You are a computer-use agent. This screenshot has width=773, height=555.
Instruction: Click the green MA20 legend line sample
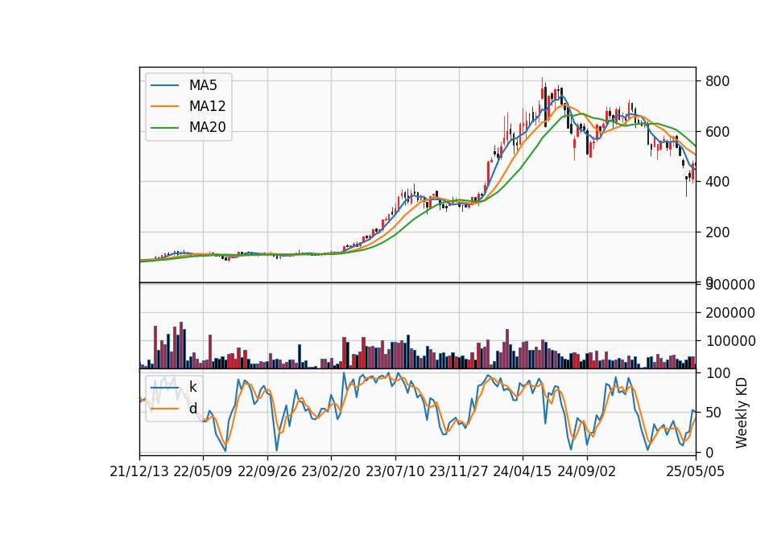tap(164, 128)
